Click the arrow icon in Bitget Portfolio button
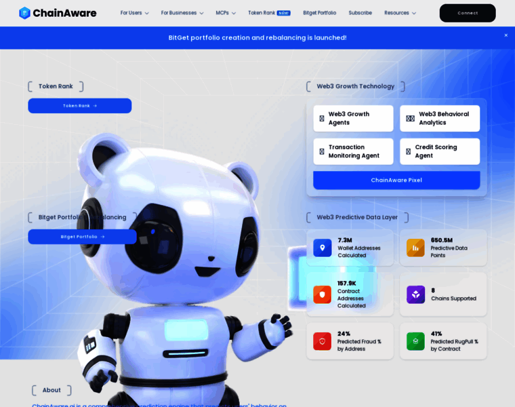The height and width of the screenshot is (407, 515). click(x=102, y=237)
